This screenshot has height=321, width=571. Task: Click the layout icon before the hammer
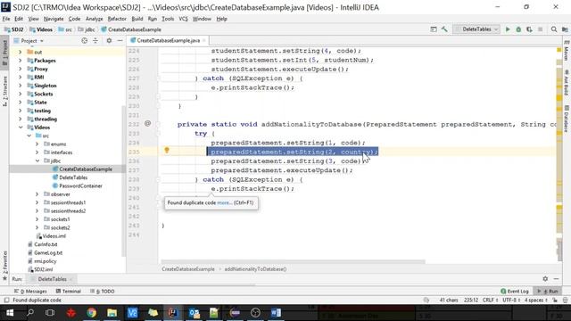[434, 29]
